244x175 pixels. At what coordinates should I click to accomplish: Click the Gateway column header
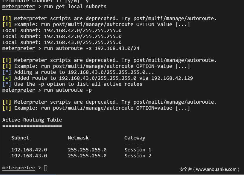coord(135,138)
